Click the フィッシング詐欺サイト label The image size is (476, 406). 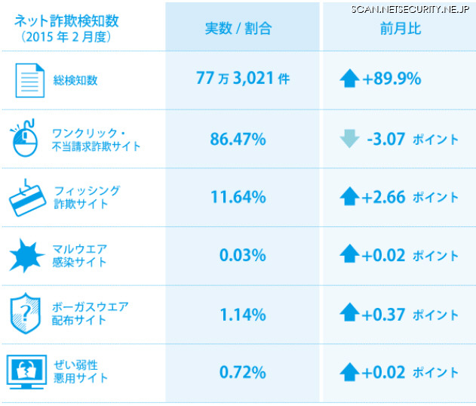[x=86, y=197]
